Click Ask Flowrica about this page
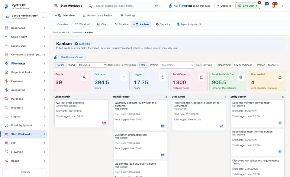 pyautogui.click(x=189, y=6)
